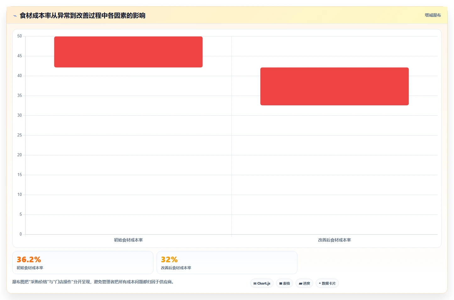
Task: Click the footnote text starting with 瀑布图把
Action: click(x=93, y=282)
